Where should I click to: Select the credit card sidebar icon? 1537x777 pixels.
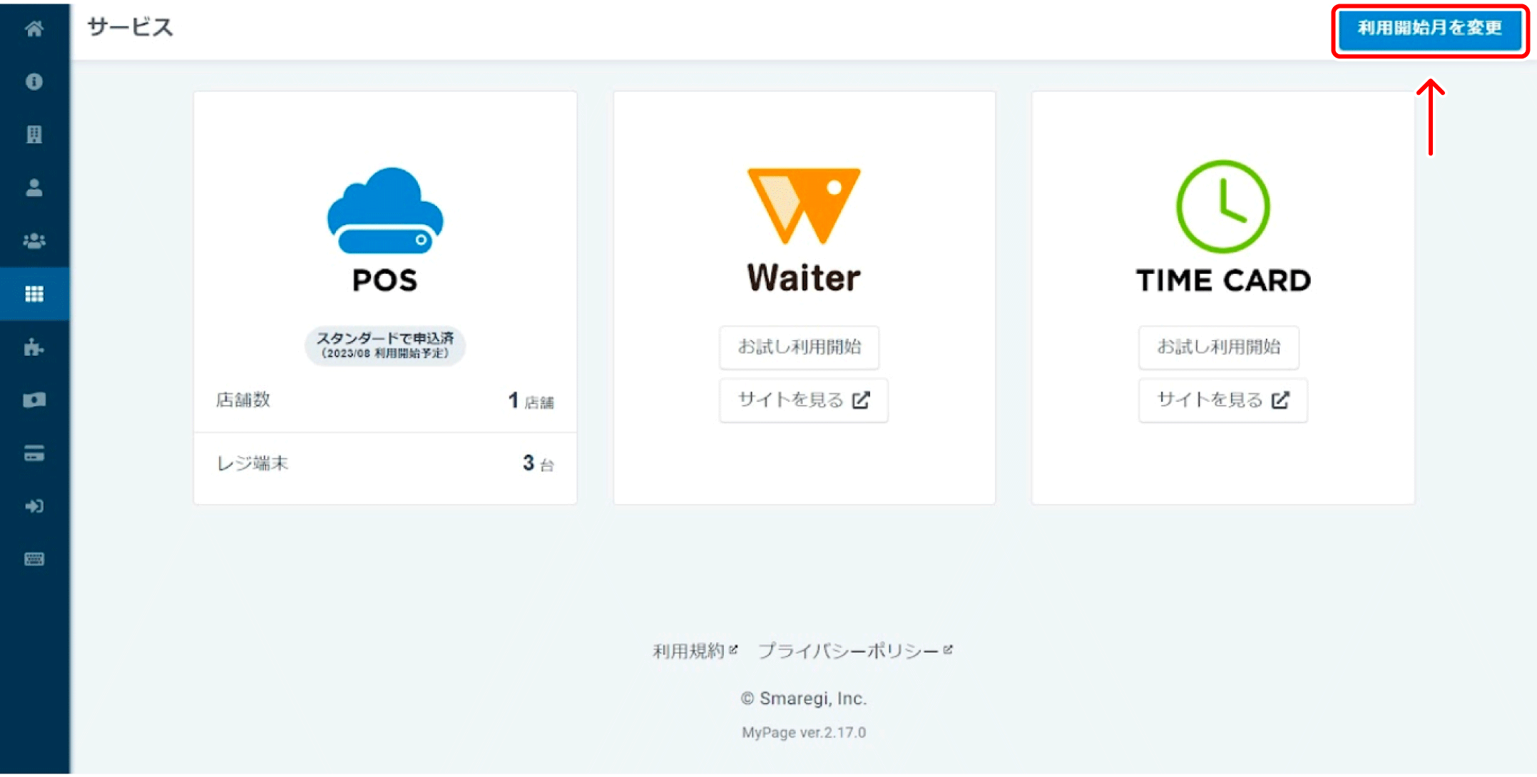pyautogui.click(x=34, y=453)
